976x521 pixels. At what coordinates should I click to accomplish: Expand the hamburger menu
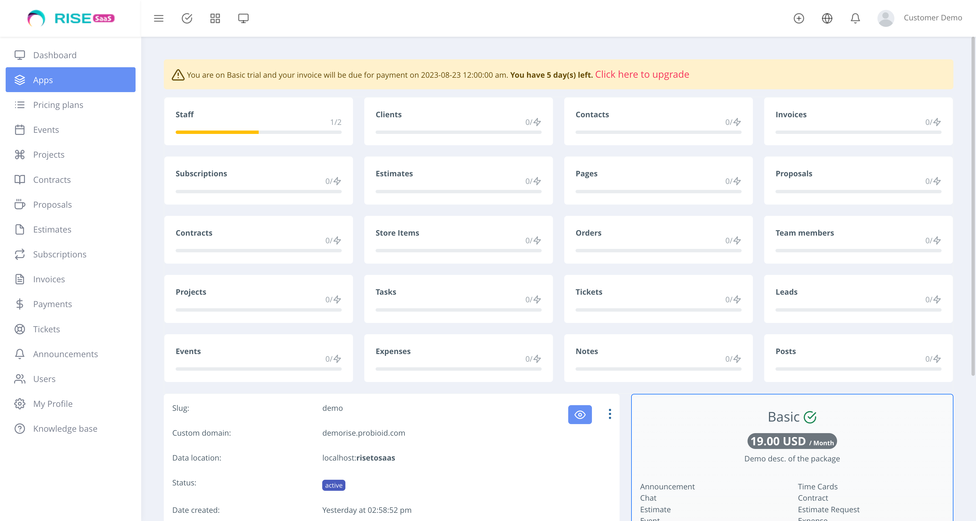pyautogui.click(x=158, y=18)
